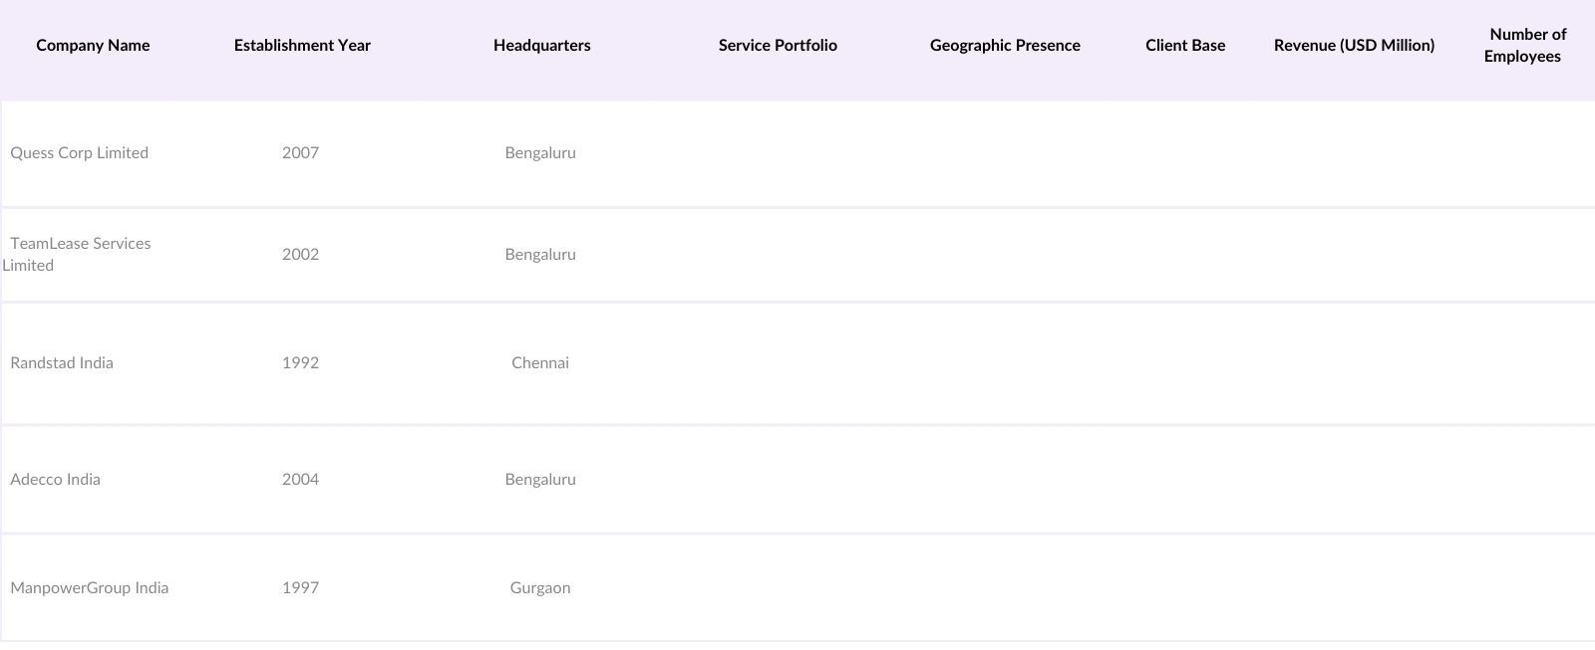Viewport: 1595px width, 650px height.
Task: Click the Headquarters column header
Action: click(541, 46)
